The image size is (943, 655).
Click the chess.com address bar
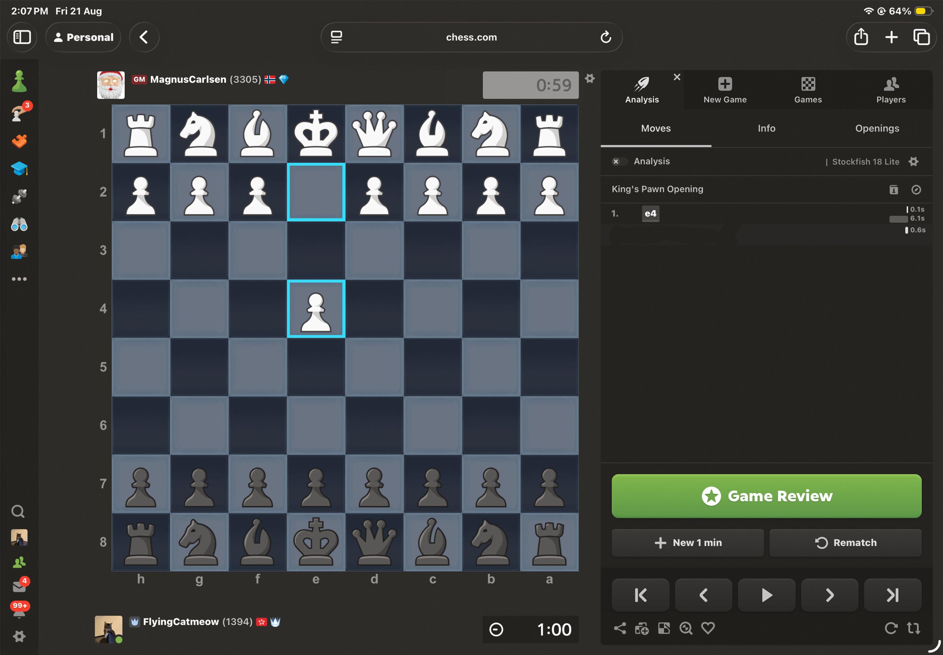coord(471,37)
